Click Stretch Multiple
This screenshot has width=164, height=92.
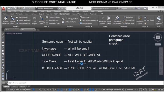[69, 22]
